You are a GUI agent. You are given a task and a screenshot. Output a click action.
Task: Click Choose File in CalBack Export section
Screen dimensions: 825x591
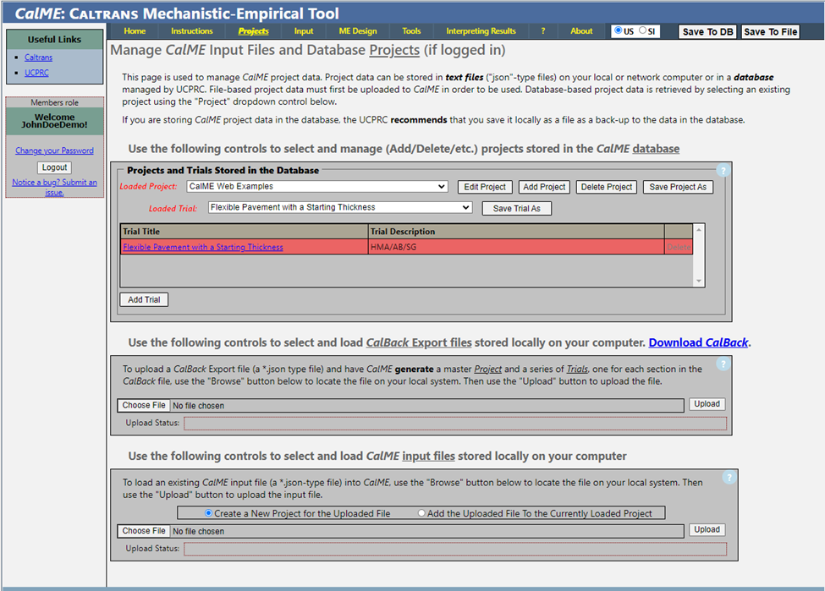(144, 406)
